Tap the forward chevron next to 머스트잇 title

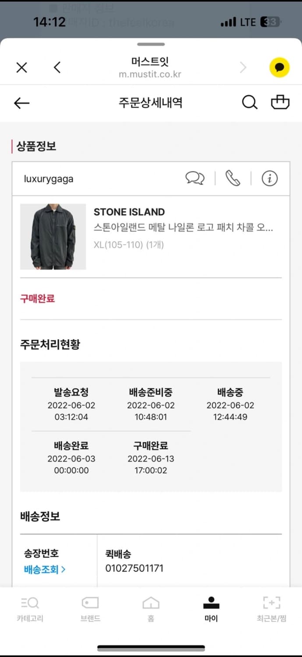(x=243, y=67)
